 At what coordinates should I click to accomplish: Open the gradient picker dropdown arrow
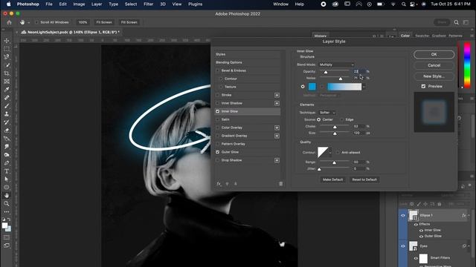click(x=364, y=87)
